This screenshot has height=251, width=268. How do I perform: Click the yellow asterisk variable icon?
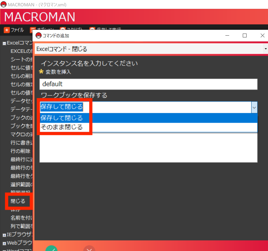(41, 71)
